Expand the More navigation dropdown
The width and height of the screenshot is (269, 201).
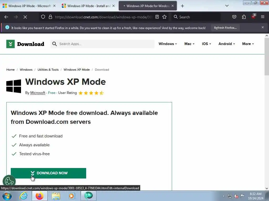tap(248, 44)
